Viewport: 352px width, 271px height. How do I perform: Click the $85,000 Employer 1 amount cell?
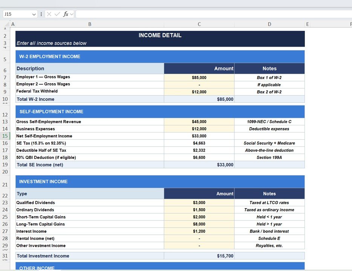click(x=199, y=77)
